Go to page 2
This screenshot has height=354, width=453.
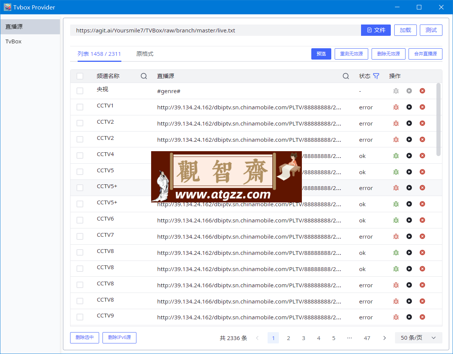point(288,338)
